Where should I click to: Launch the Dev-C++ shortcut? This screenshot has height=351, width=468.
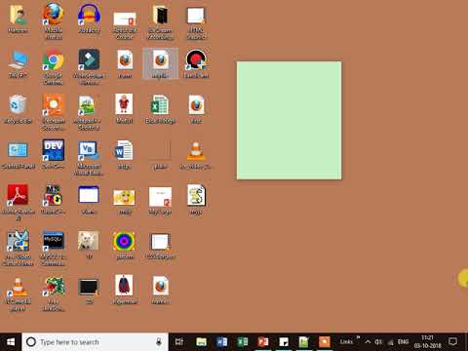tap(54, 154)
